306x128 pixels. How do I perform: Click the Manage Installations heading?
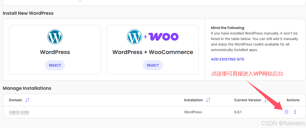[27, 88]
